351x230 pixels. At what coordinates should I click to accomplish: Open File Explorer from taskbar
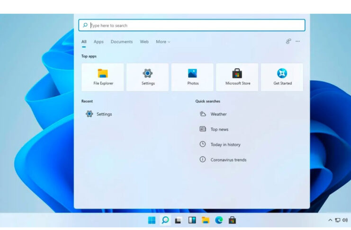pyautogui.click(x=206, y=221)
